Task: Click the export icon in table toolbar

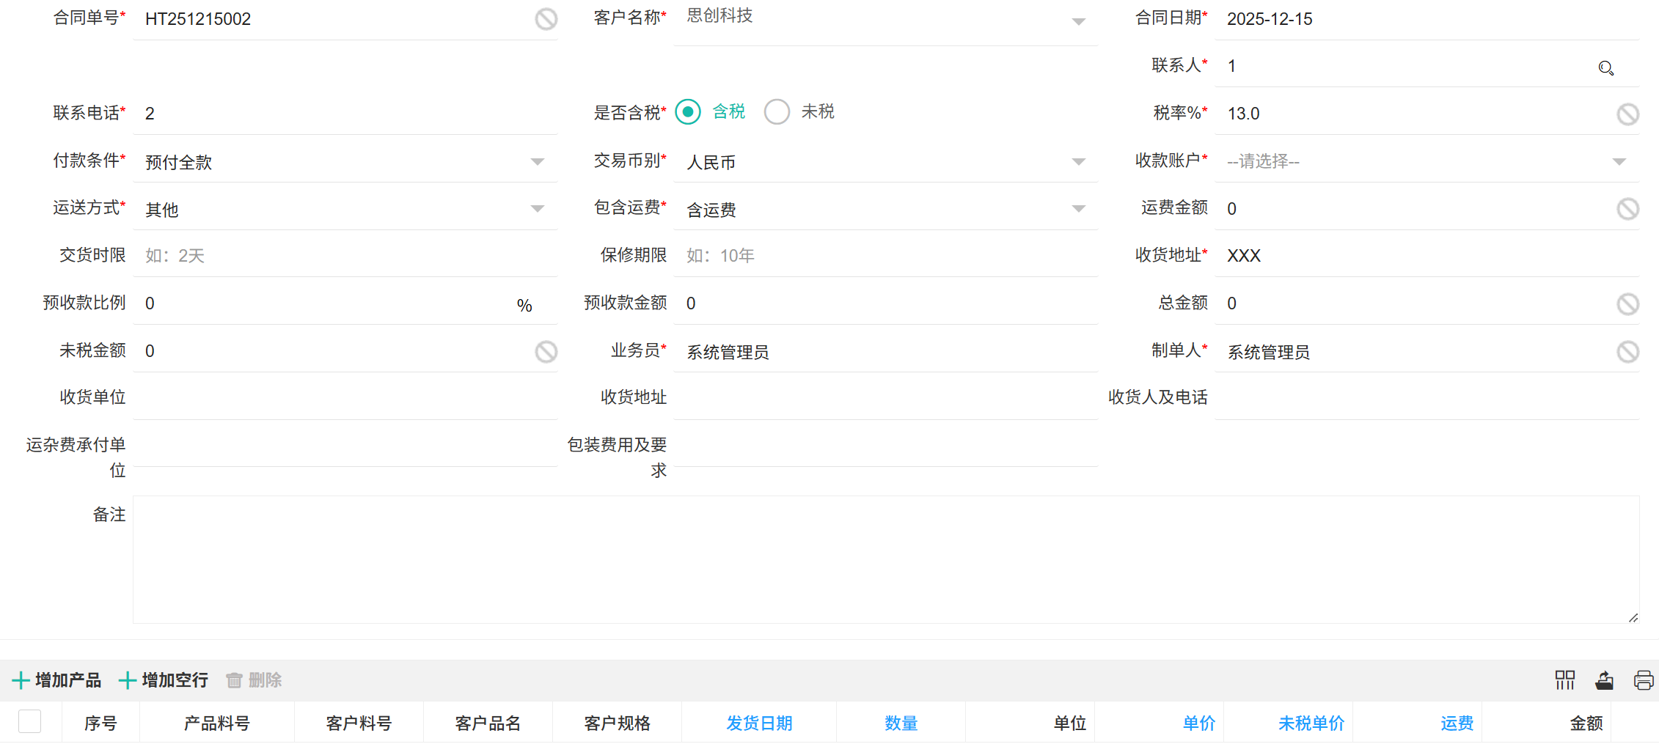Action: point(1604,680)
